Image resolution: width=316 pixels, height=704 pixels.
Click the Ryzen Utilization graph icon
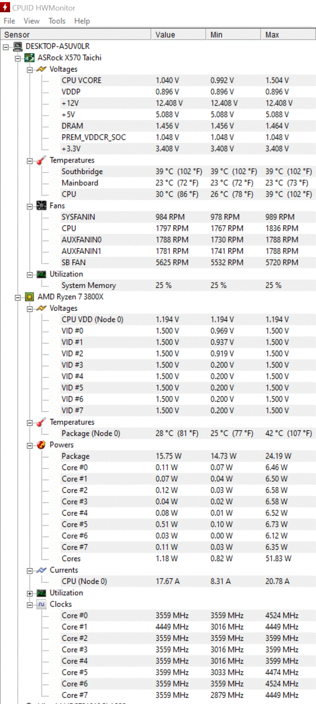tap(41, 593)
